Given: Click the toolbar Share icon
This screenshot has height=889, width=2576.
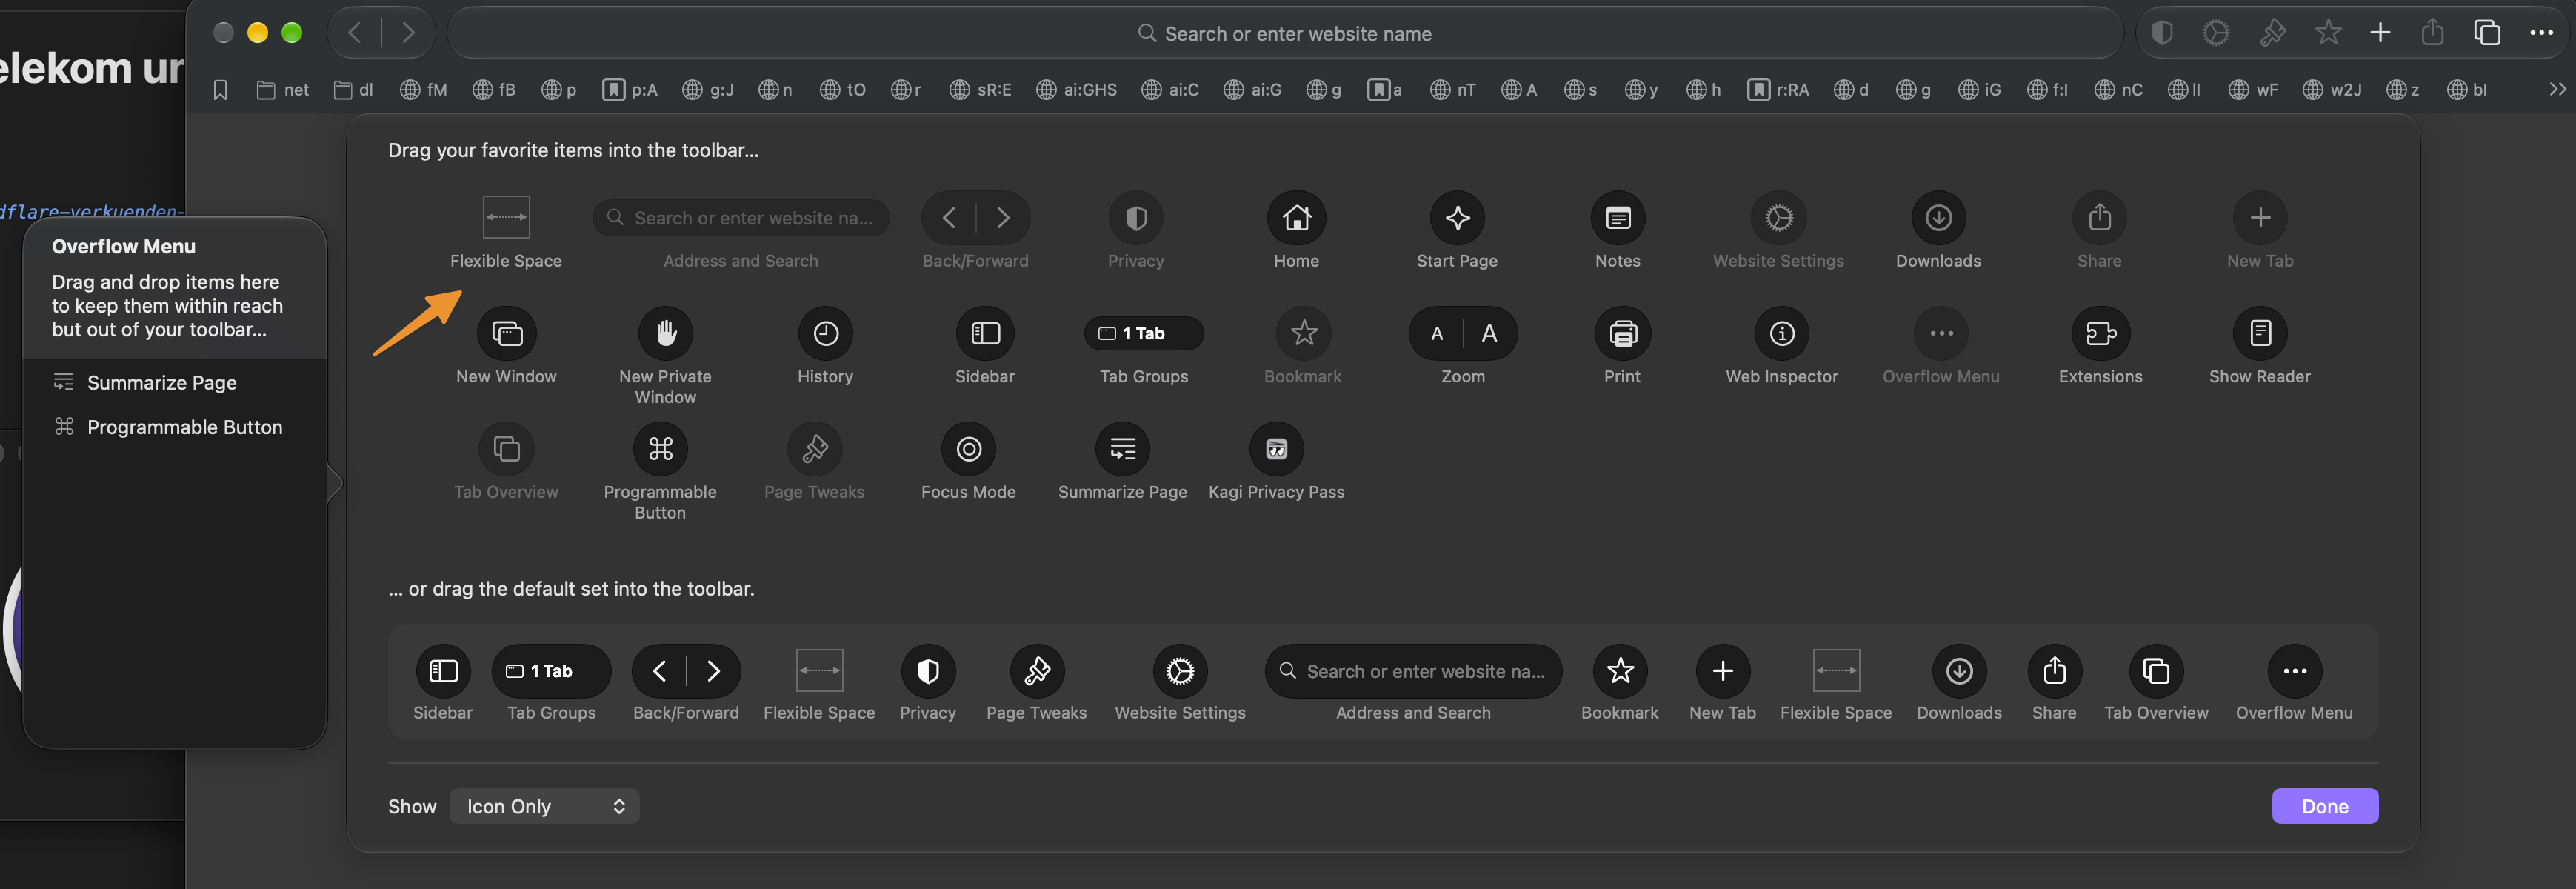Looking at the screenshot, I should (2433, 33).
